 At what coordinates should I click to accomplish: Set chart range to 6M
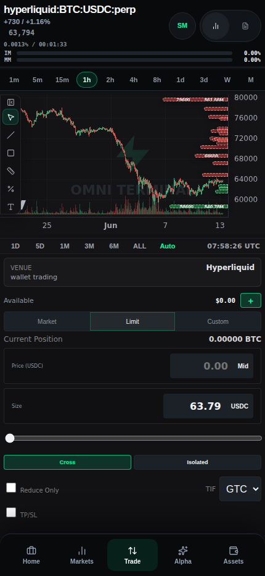[x=113, y=246]
